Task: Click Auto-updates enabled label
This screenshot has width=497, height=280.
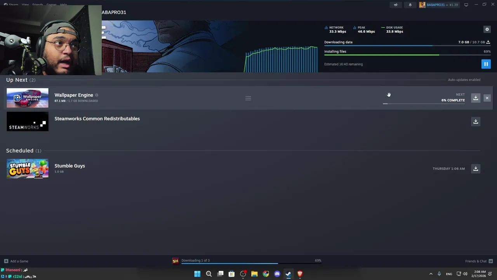Action: pyautogui.click(x=464, y=80)
